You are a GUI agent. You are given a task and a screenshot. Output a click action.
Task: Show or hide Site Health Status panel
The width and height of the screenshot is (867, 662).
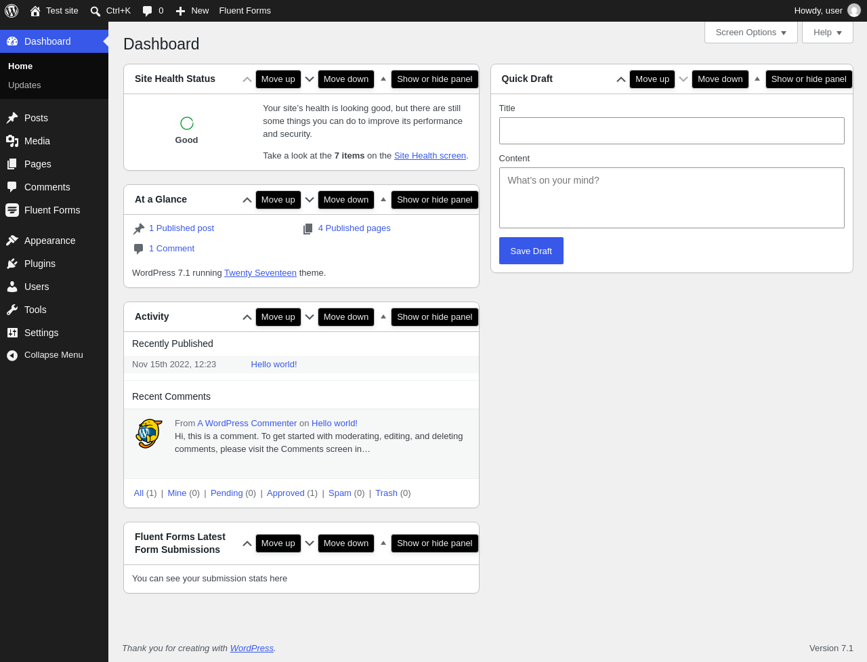(435, 79)
